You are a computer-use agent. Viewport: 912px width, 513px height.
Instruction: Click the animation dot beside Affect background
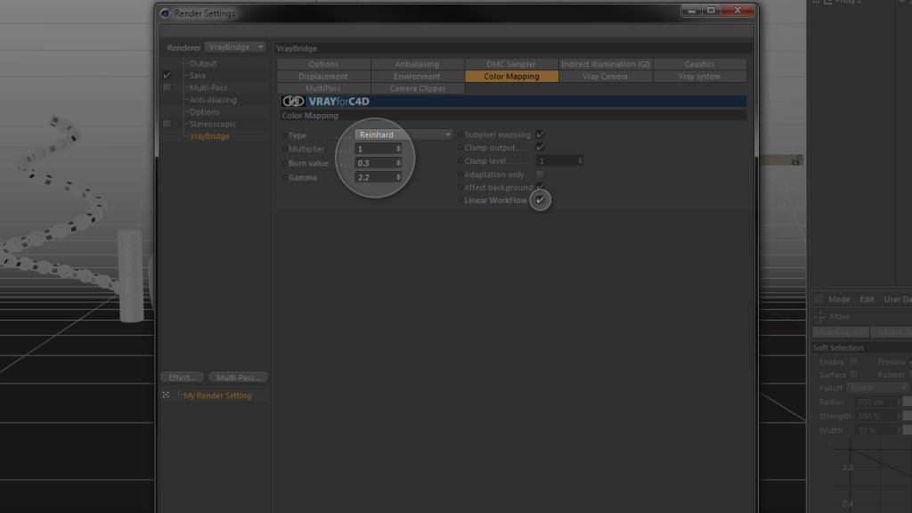click(x=460, y=187)
